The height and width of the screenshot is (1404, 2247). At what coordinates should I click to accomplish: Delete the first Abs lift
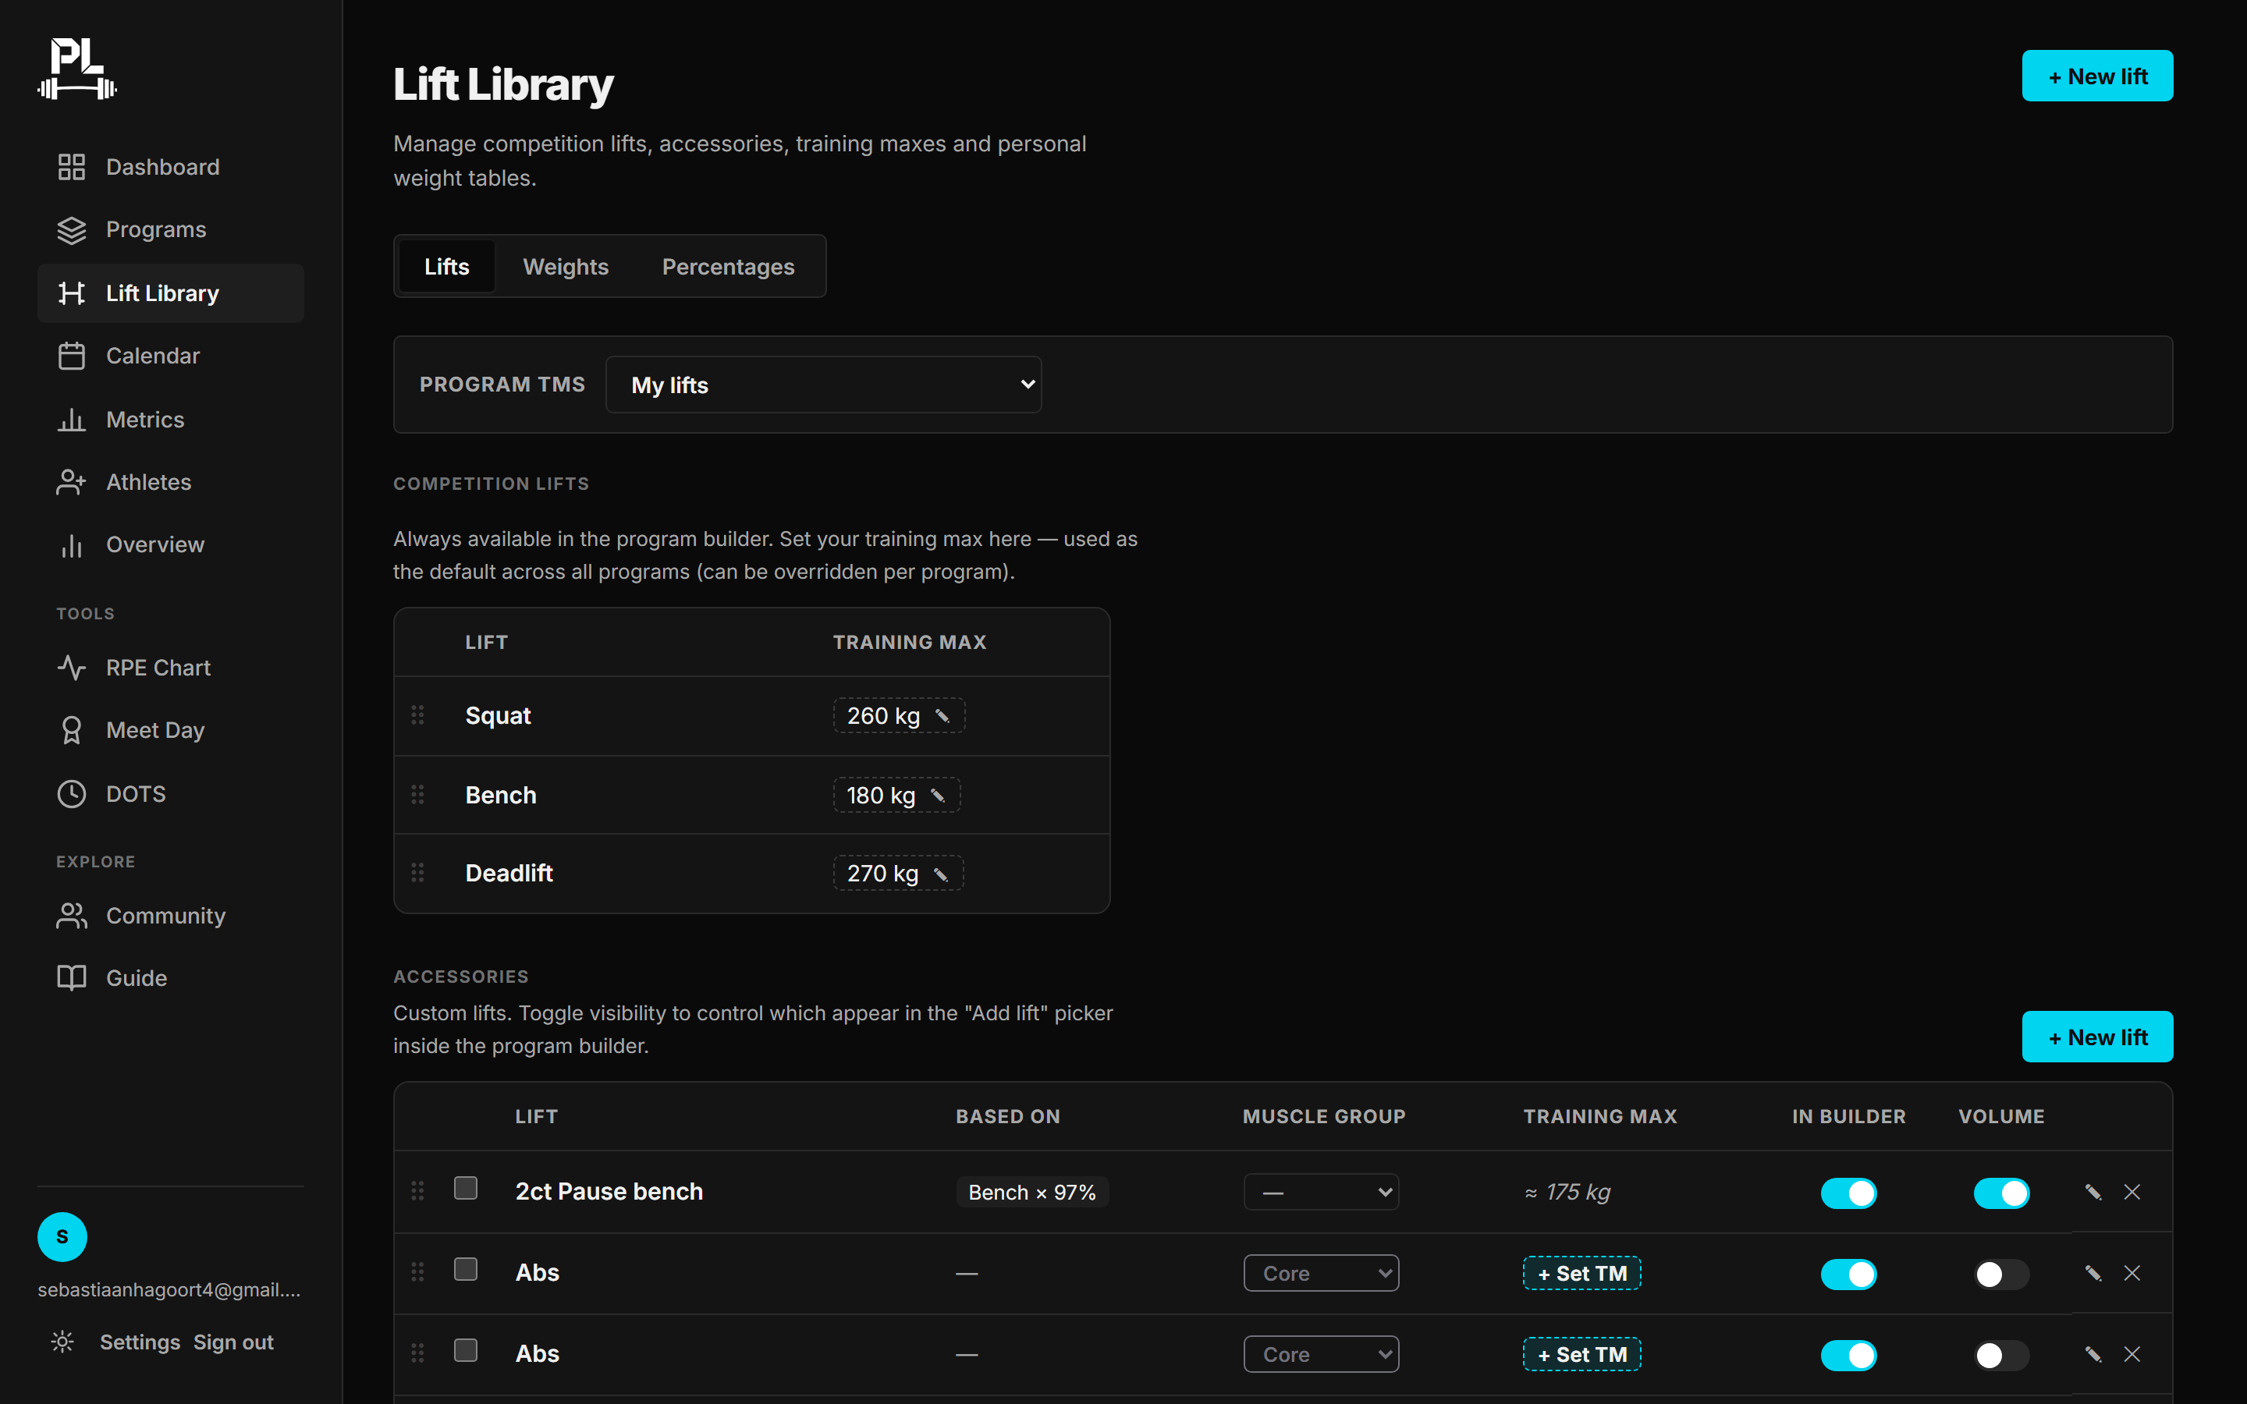pyautogui.click(x=2132, y=1273)
